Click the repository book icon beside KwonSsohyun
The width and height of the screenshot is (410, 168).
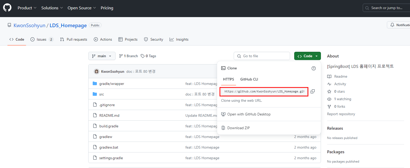(x=9, y=25)
